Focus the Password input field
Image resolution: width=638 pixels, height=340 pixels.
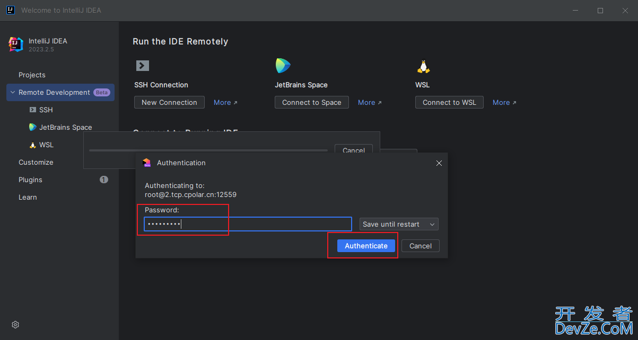click(248, 224)
